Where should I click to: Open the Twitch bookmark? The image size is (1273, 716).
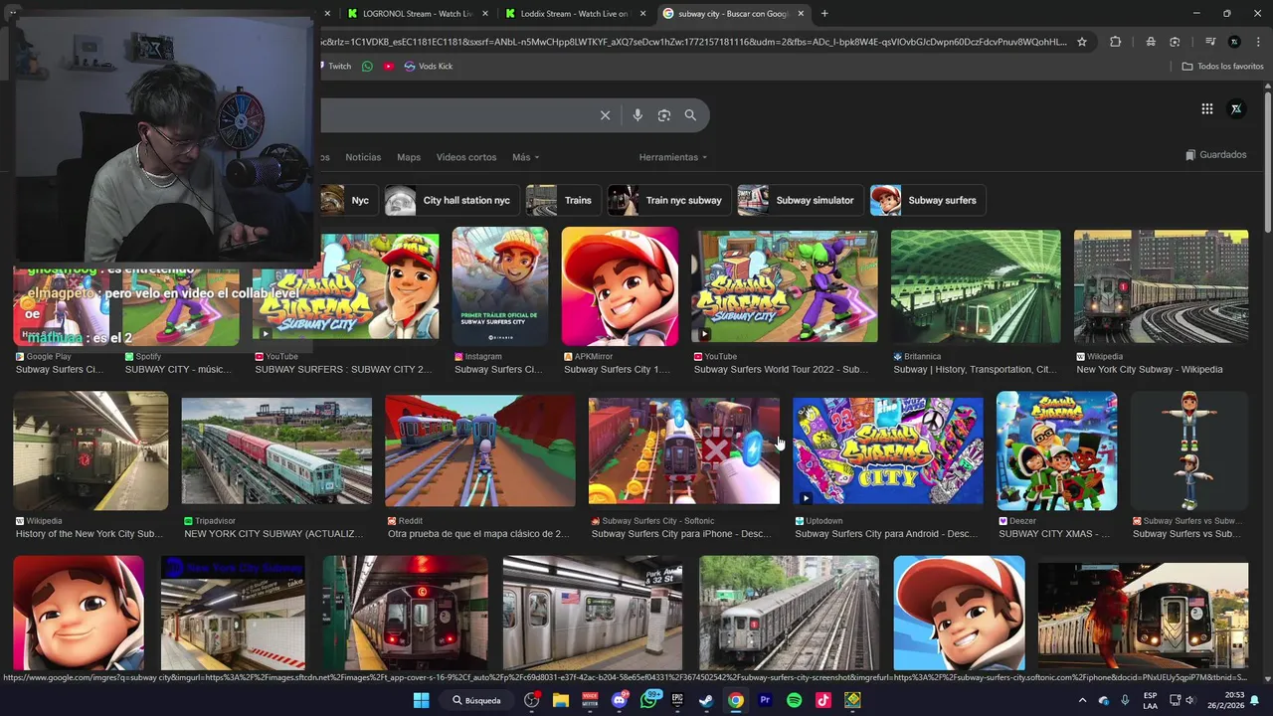pyautogui.click(x=337, y=67)
